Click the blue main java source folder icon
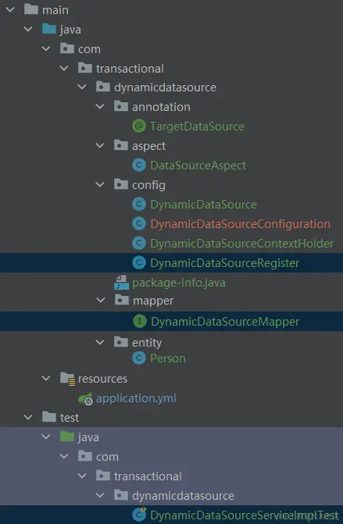 49,29
